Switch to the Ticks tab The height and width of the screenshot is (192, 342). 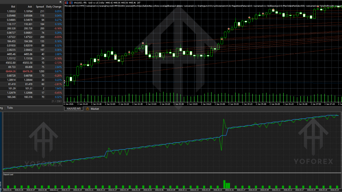(10, 108)
